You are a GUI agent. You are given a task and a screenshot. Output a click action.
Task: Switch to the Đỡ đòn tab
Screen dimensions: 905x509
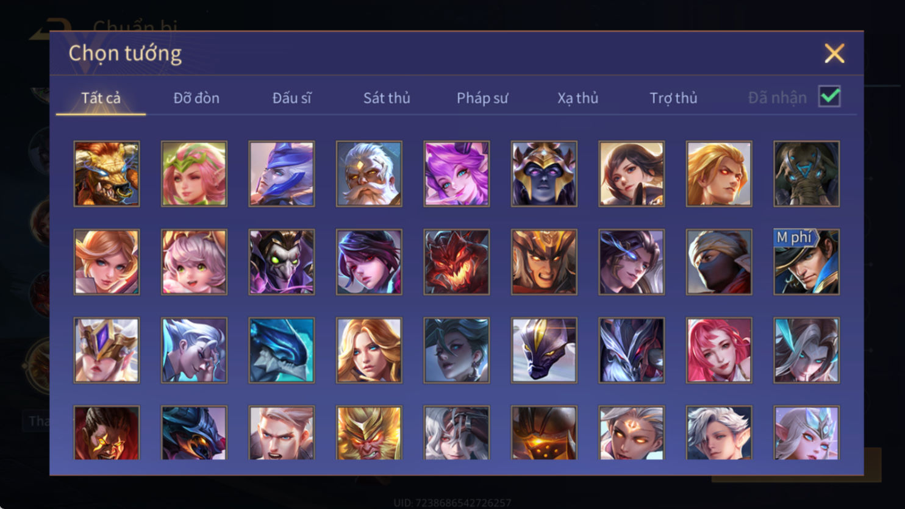[196, 98]
